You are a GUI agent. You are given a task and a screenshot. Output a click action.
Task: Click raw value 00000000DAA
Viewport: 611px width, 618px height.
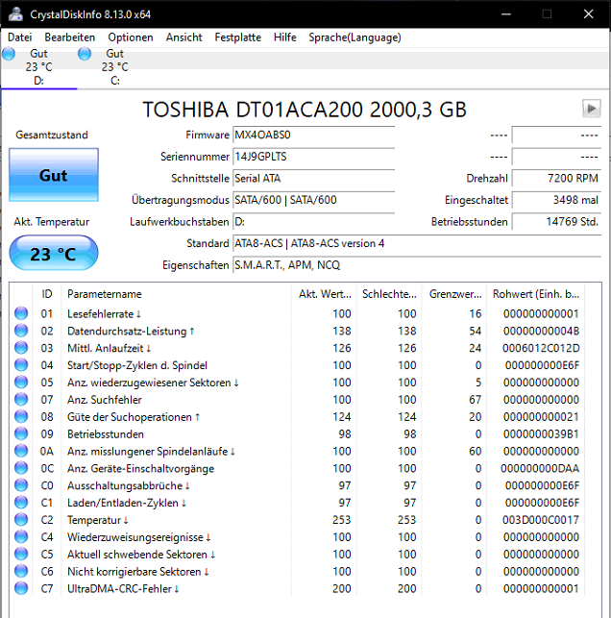(x=540, y=468)
